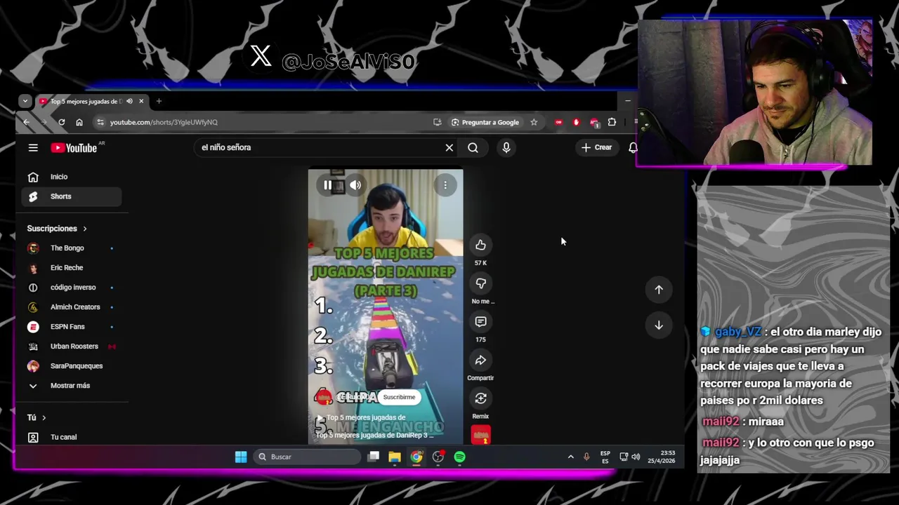Mute the tab via its speaker icon
This screenshot has height=505, width=899.
129,101
